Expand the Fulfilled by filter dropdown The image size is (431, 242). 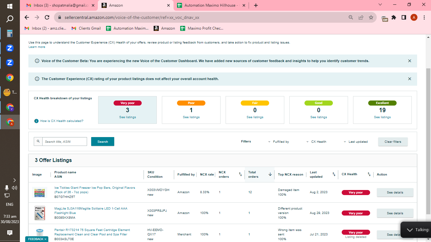tap(279, 142)
